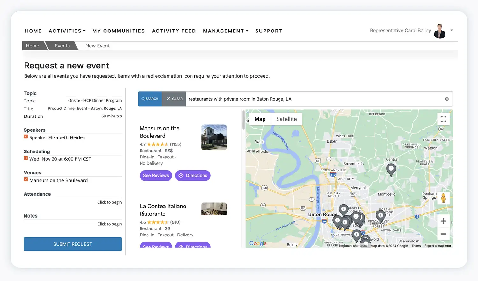Click the results list vertical scrollbar

(x=243, y=120)
